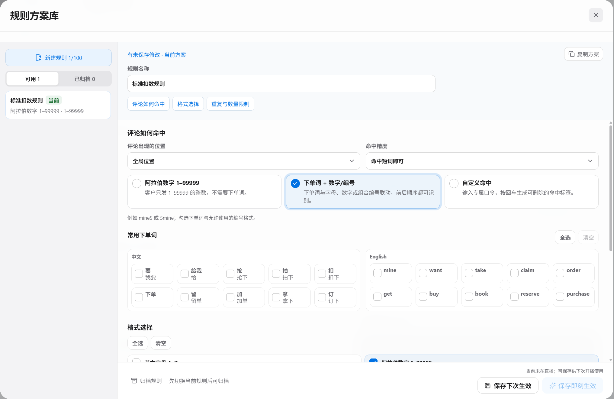Tick the reserve keyword checkbox

pyautogui.click(x=514, y=297)
